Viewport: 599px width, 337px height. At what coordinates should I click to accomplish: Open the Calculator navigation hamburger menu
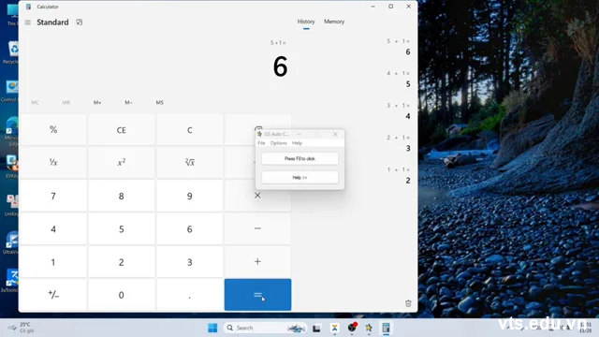coord(27,22)
